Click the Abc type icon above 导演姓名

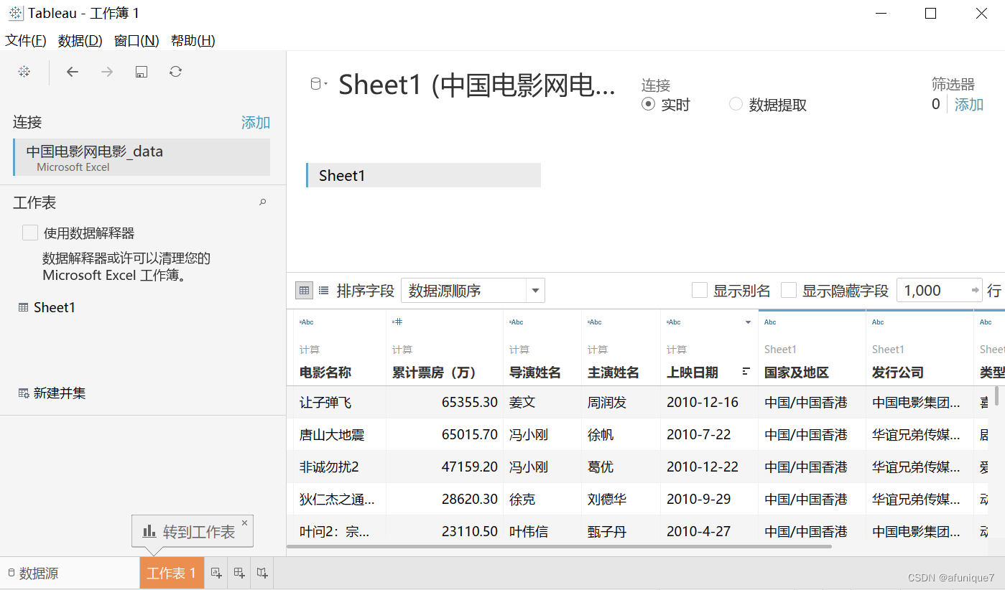516,322
